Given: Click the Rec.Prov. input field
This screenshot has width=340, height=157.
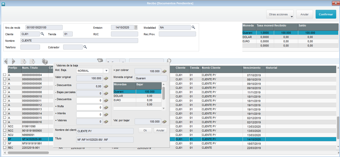Looking at the screenshot, I should (x=177, y=34).
